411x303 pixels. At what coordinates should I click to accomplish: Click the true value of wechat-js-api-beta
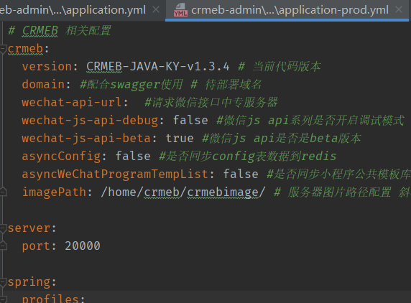pyautogui.click(x=180, y=138)
